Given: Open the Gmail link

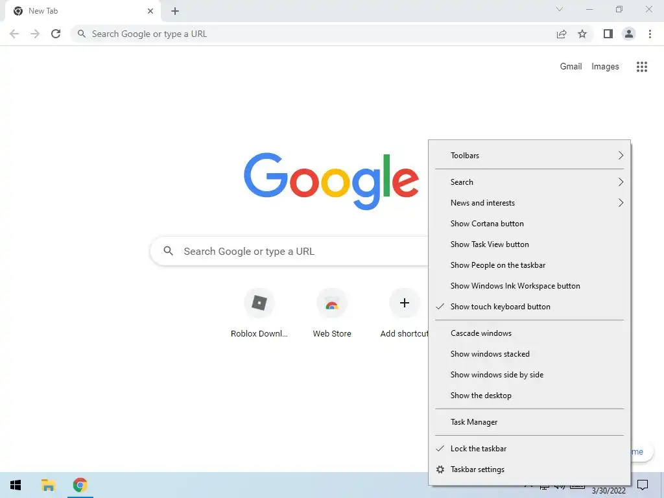Looking at the screenshot, I should 571,67.
